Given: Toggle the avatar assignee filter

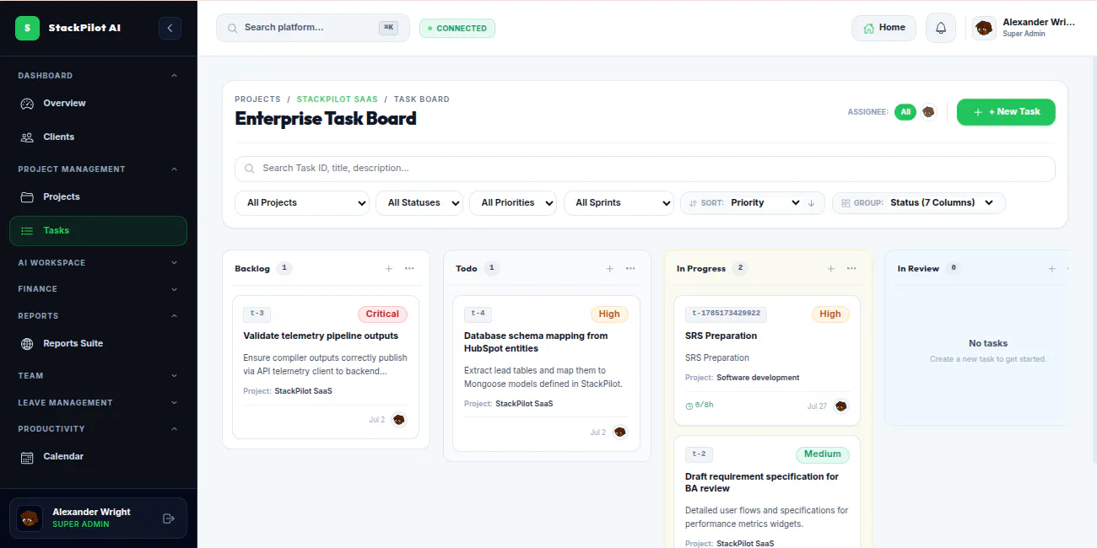Looking at the screenshot, I should click(x=928, y=112).
